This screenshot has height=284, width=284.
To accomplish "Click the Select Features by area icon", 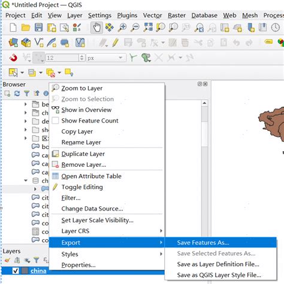I will pos(13,72).
